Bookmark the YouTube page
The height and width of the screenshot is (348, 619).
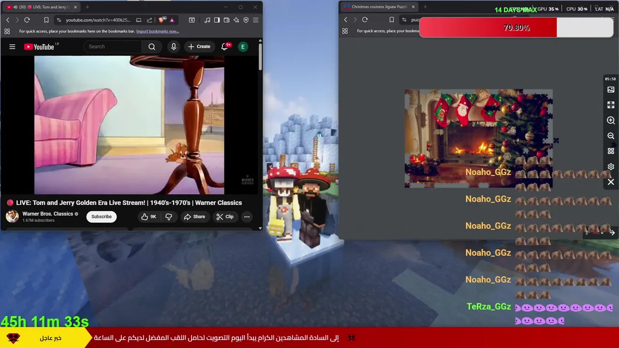click(x=46, y=20)
